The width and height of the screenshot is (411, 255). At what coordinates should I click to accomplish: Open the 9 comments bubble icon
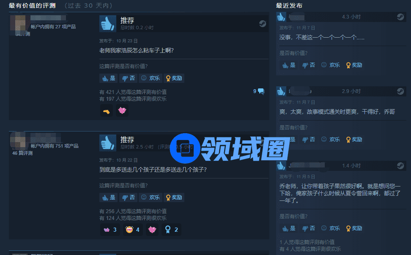pyautogui.click(x=261, y=91)
